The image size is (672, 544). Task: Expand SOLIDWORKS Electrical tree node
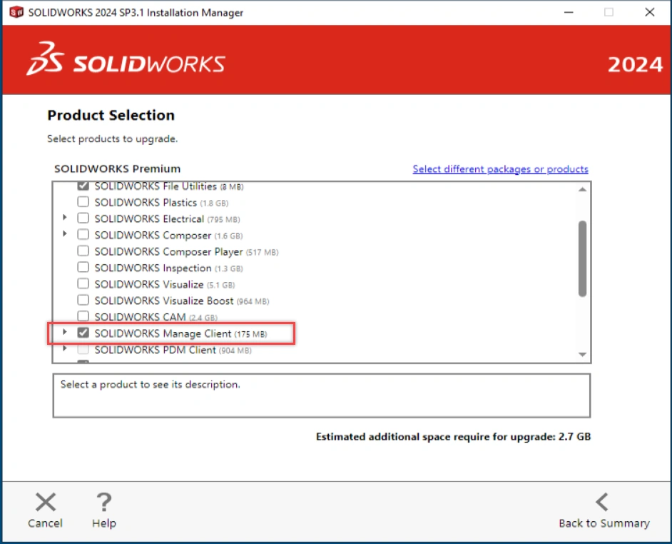point(65,217)
